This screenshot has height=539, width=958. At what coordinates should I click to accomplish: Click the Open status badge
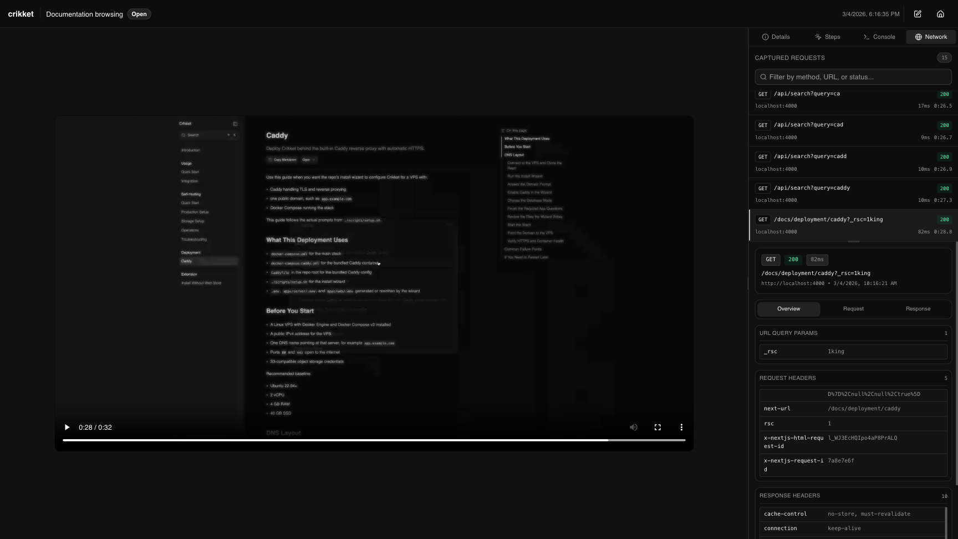click(x=139, y=14)
